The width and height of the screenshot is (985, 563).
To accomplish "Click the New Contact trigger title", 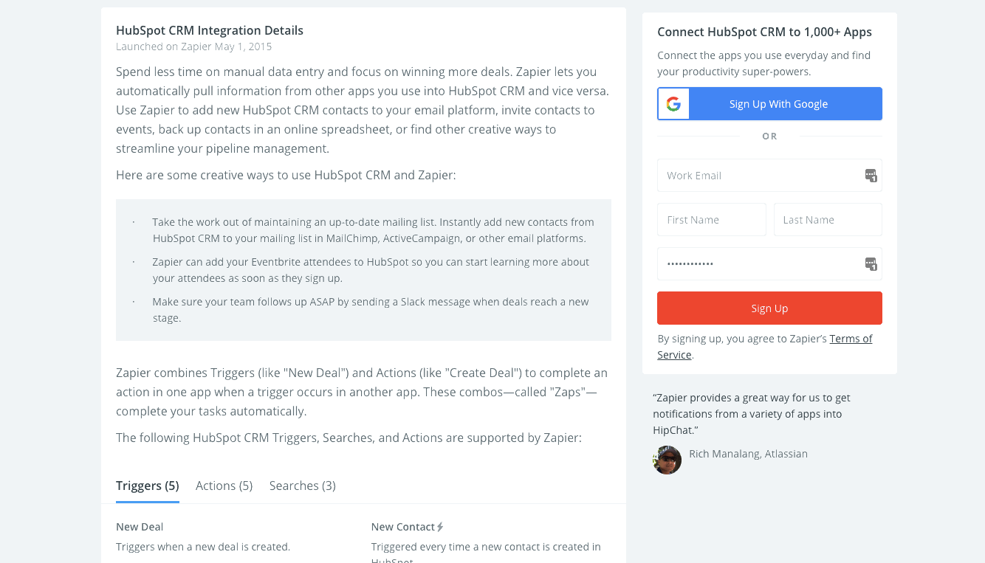I will (x=403, y=527).
